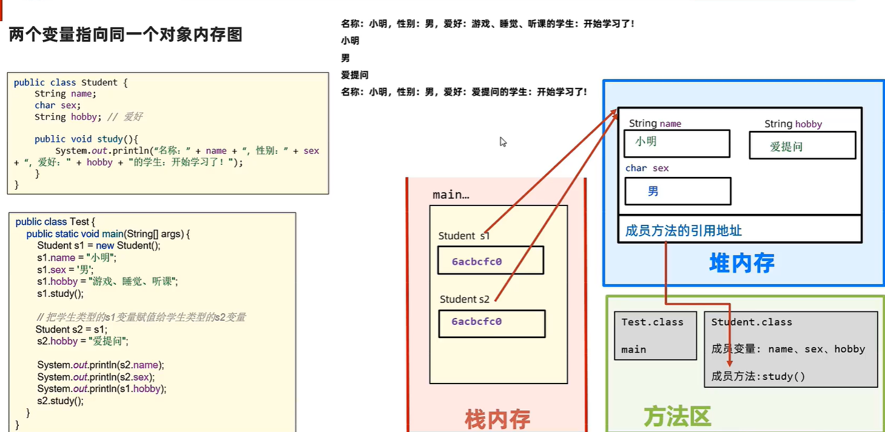Select the 成员方法的引用地址 row
Image resolution: width=885 pixels, height=432 pixels.
tap(740, 229)
